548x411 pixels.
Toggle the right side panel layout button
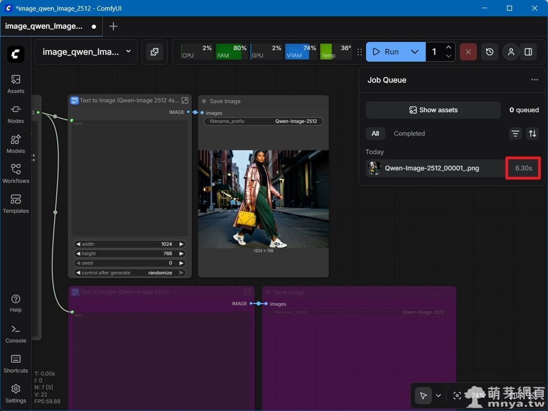click(528, 52)
